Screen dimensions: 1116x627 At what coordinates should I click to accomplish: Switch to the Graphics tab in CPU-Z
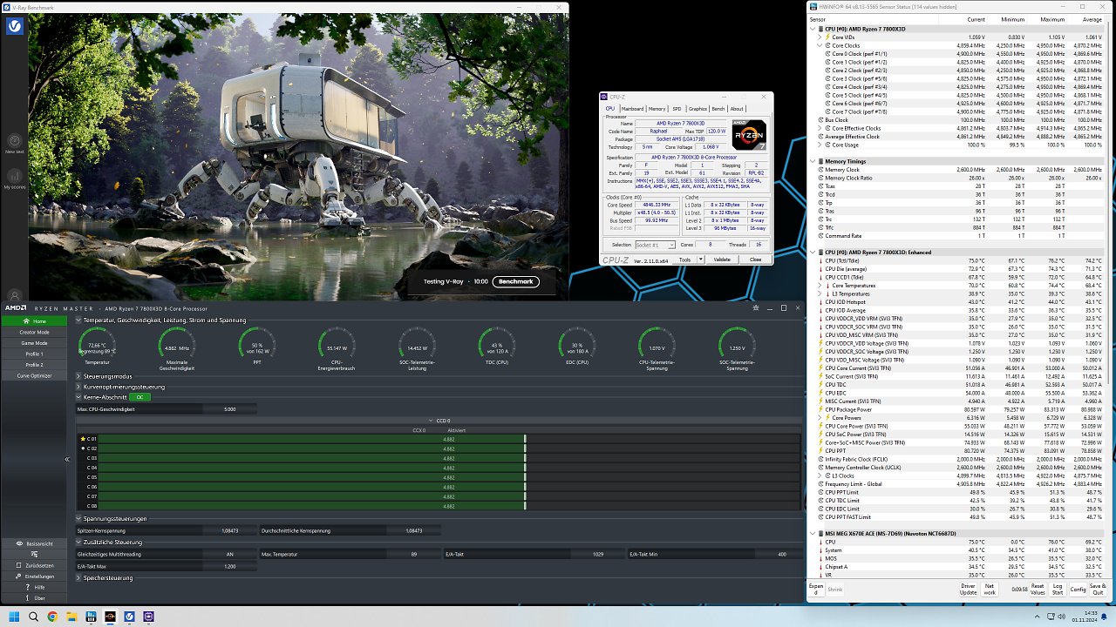click(x=697, y=109)
